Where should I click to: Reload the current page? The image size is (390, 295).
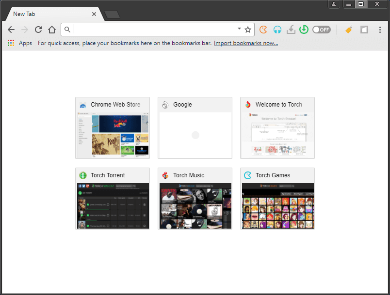coord(38,30)
